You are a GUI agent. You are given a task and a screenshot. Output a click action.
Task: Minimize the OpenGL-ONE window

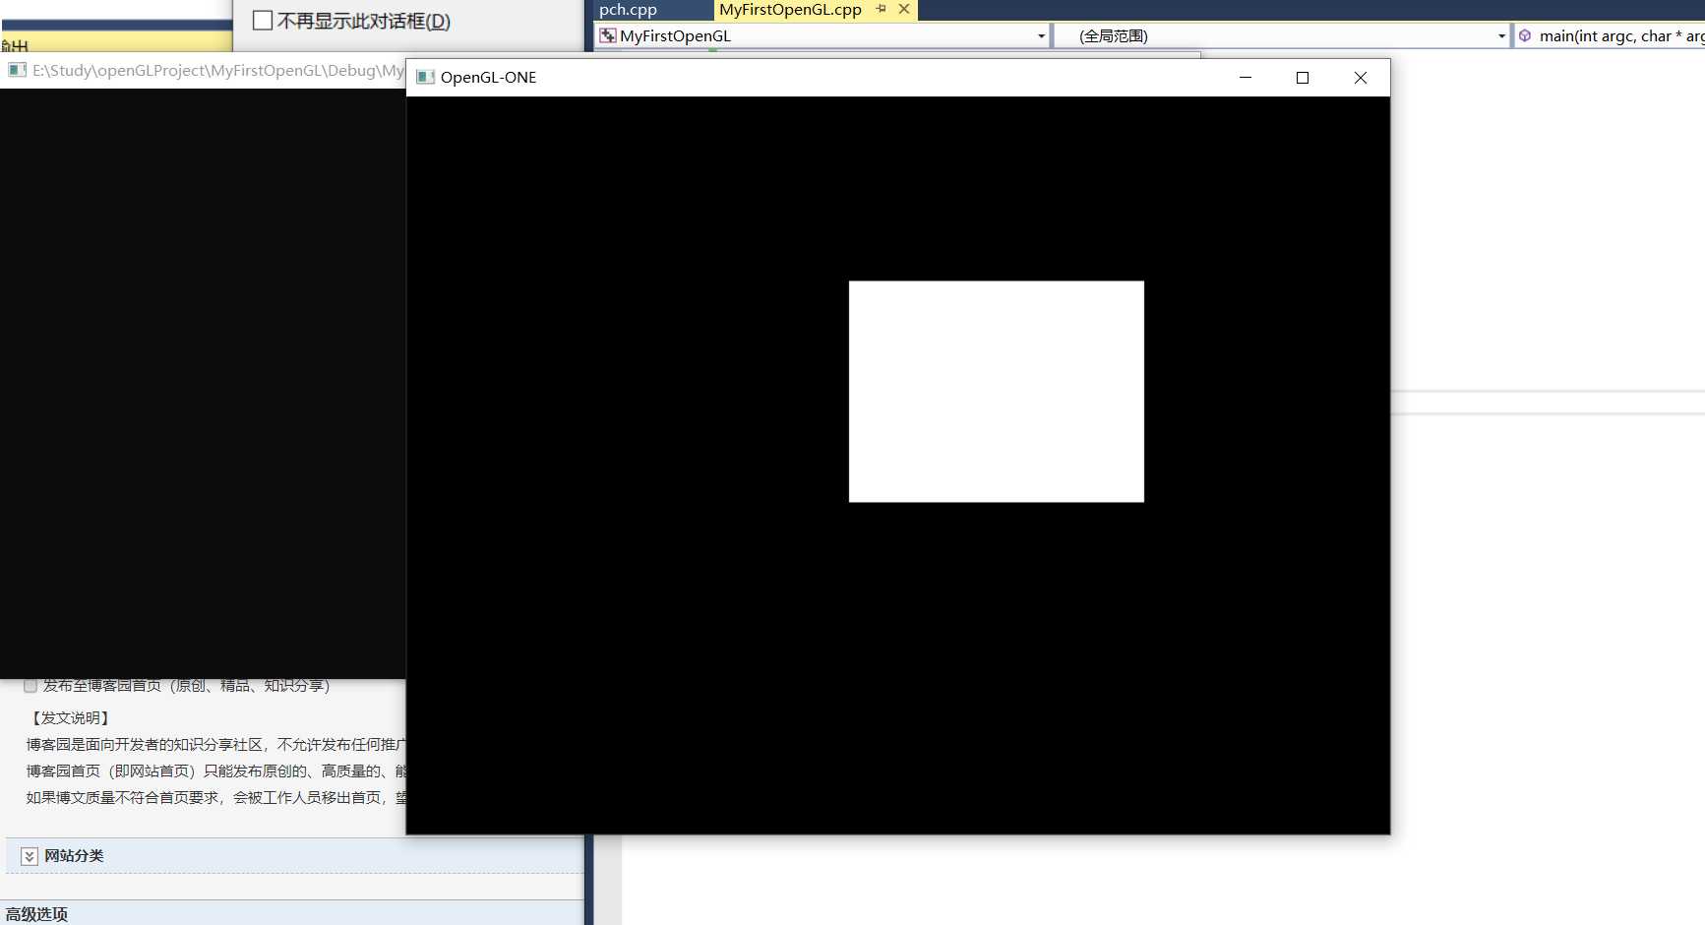pos(1245,78)
